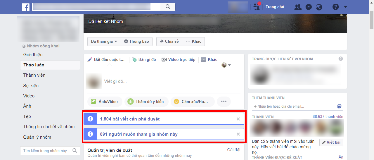
Task: Click the group search magnifier icon
Action: coord(75,151)
